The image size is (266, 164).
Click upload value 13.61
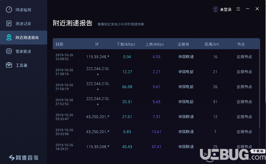(156, 132)
